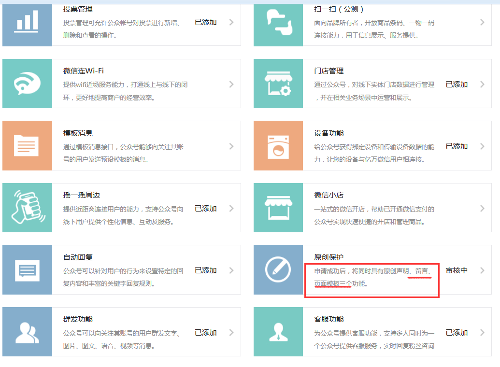Click the 扫一扫 scan icon
Image resolution: width=500 pixels, height=367 pixels.
(x=278, y=22)
